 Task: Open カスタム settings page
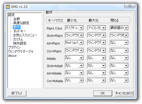(18, 39)
